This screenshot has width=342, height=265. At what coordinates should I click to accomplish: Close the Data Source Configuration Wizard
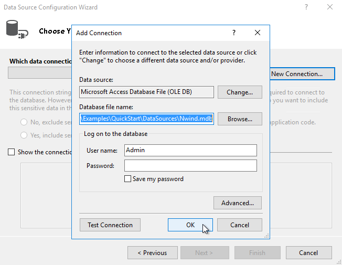(x=329, y=7)
